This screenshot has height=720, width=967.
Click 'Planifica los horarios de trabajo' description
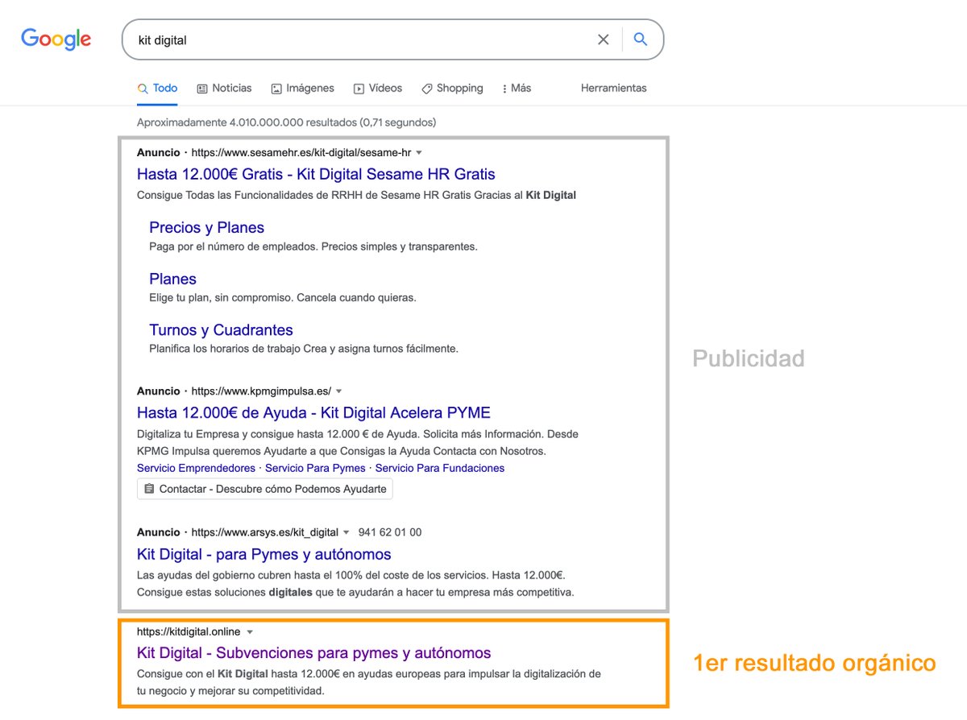coord(304,349)
